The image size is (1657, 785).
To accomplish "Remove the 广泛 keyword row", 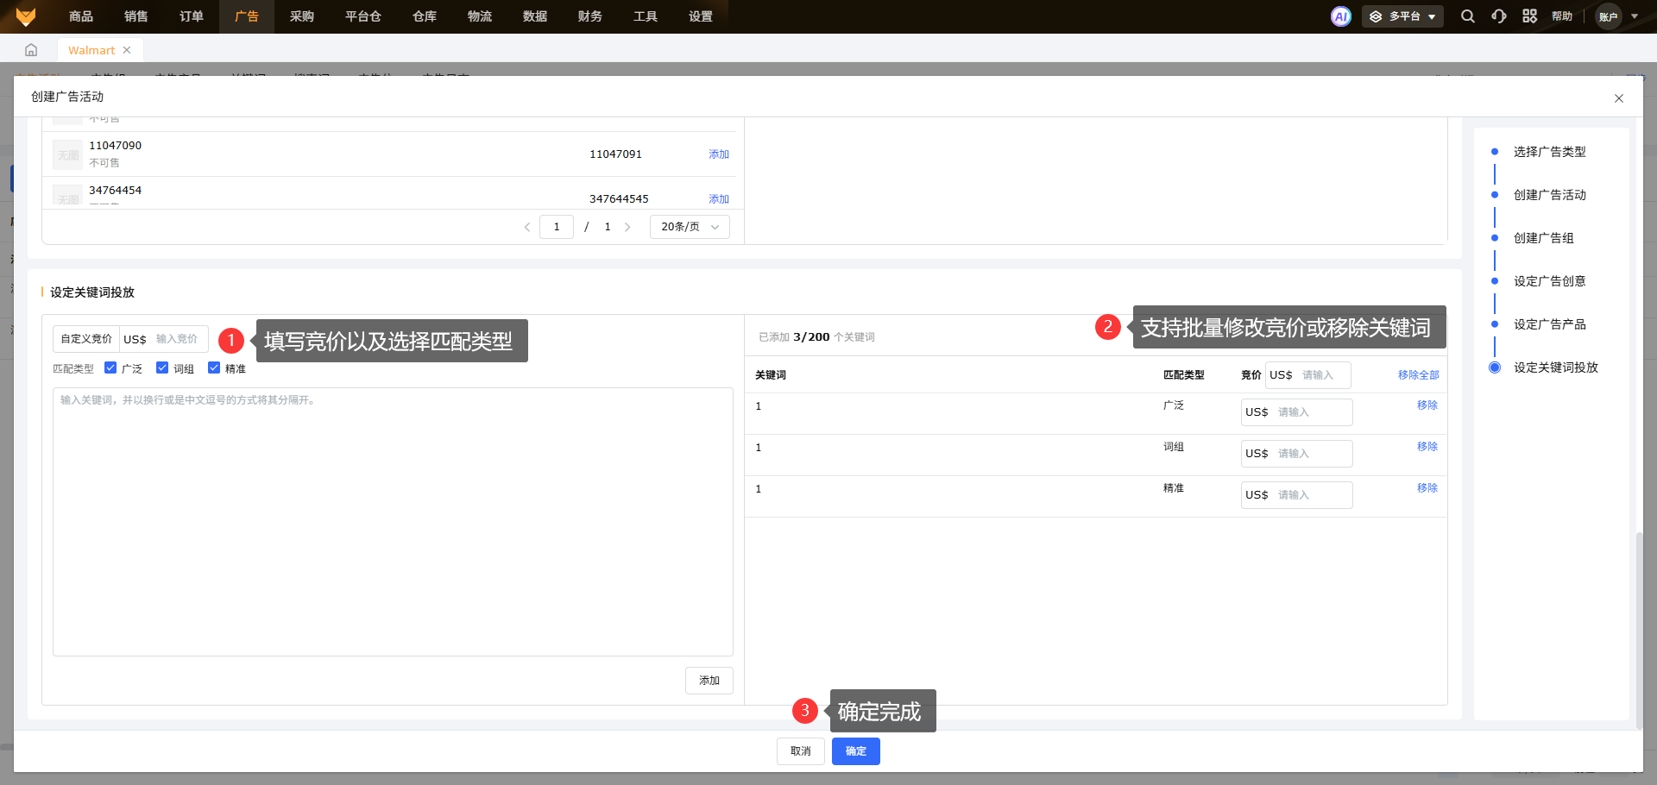I will tap(1427, 405).
